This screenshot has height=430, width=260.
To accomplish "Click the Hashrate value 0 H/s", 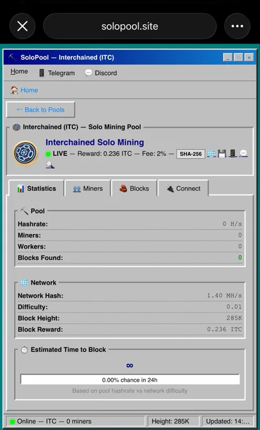I will (232, 224).
